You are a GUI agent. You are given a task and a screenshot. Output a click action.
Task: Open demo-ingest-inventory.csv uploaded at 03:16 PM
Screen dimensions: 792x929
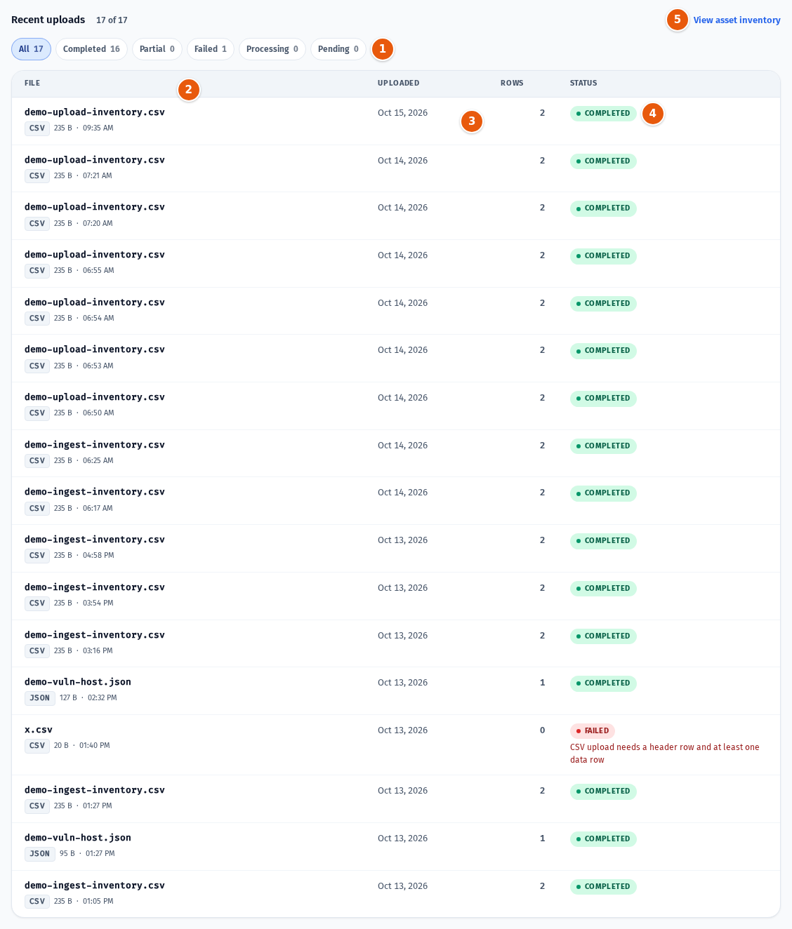(x=95, y=635)
